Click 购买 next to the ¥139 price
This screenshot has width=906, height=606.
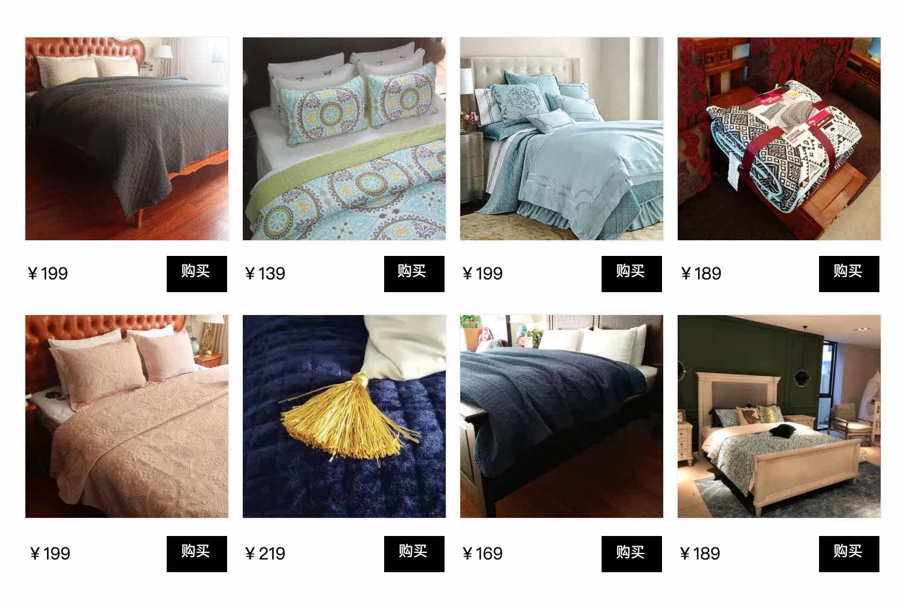[414, 274]
